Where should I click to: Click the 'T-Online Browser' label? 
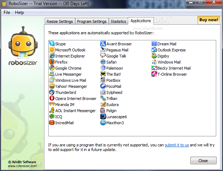coord(172,74)
